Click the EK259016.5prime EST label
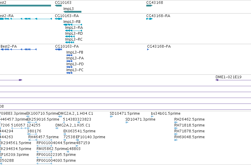Viewport: 251px width, 165px height. 43,119
